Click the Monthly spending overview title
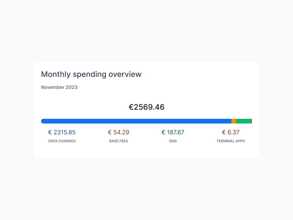This screenshot has height=220, width=293. pos(91,74)
